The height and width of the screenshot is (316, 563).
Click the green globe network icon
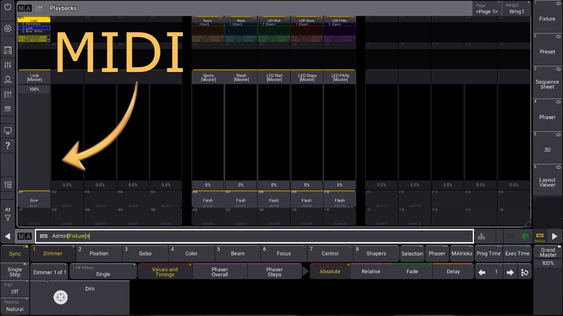(525, 236)
